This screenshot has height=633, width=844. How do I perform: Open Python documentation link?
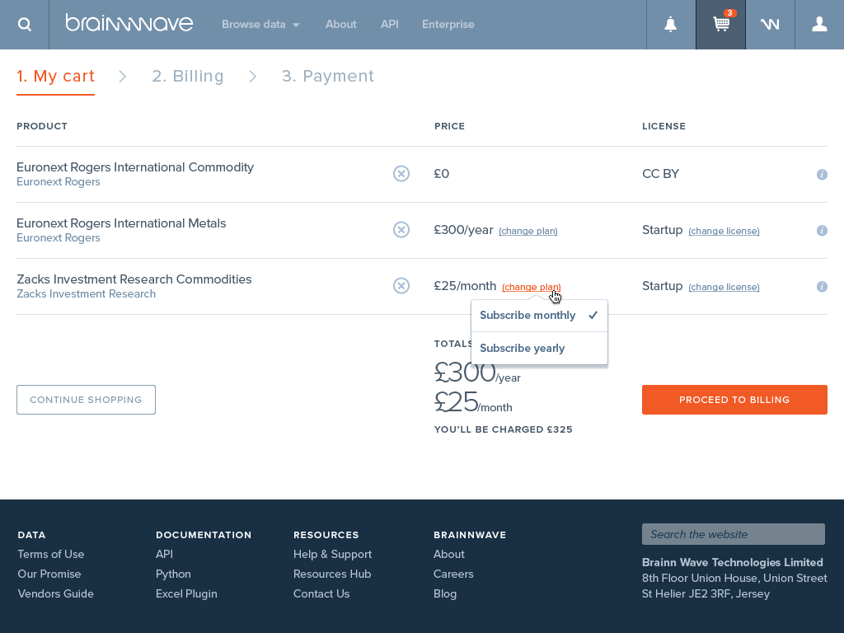(173, 574)
